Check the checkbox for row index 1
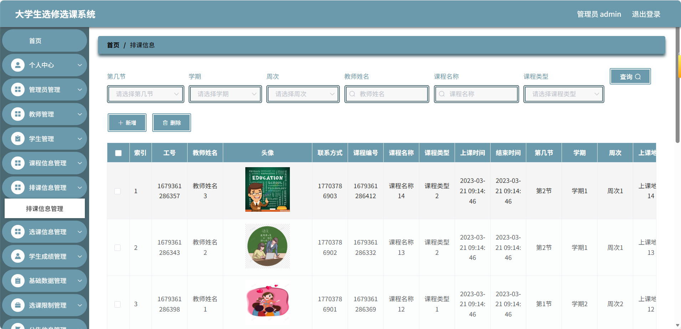Viewport: 681px width, 329px height. [117, 191]
